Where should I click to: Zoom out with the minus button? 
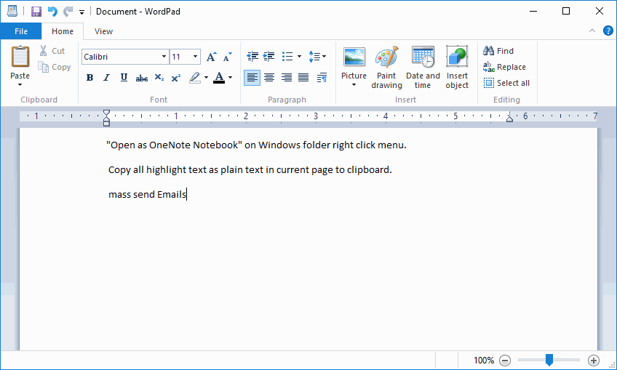coord(505,360)
